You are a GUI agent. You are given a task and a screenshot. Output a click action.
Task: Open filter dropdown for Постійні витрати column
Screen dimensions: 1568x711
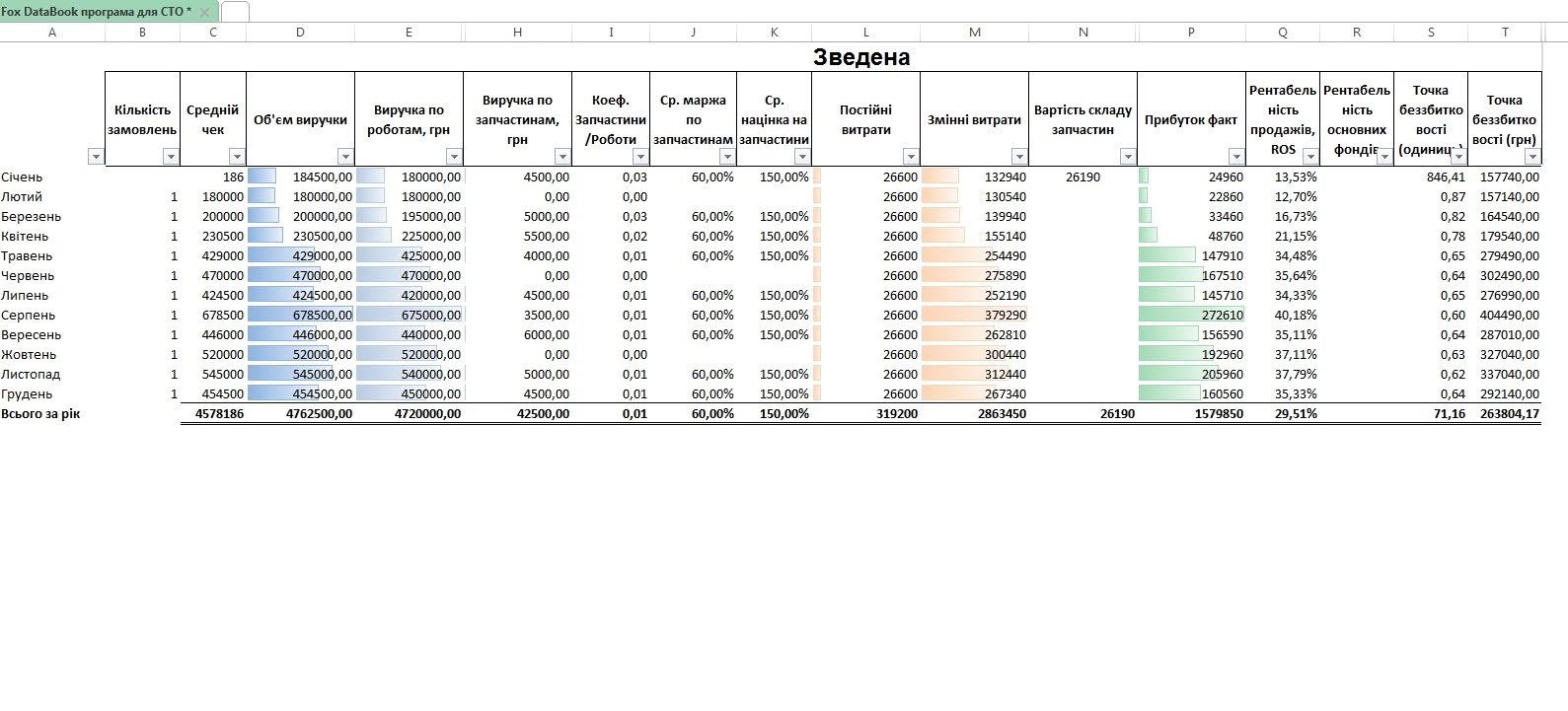[911, 157]
